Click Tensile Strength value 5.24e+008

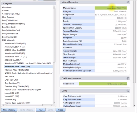[x=120, y=51]
